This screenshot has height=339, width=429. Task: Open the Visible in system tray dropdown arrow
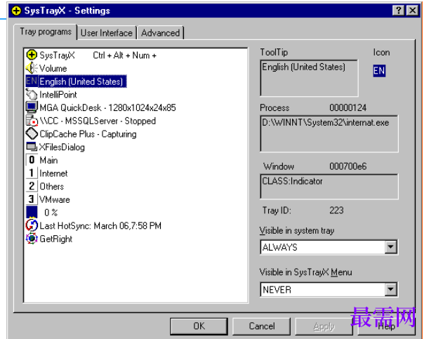(390, 247)
